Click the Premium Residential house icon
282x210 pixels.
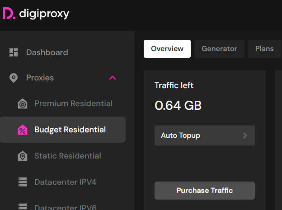tap(23, 103)
